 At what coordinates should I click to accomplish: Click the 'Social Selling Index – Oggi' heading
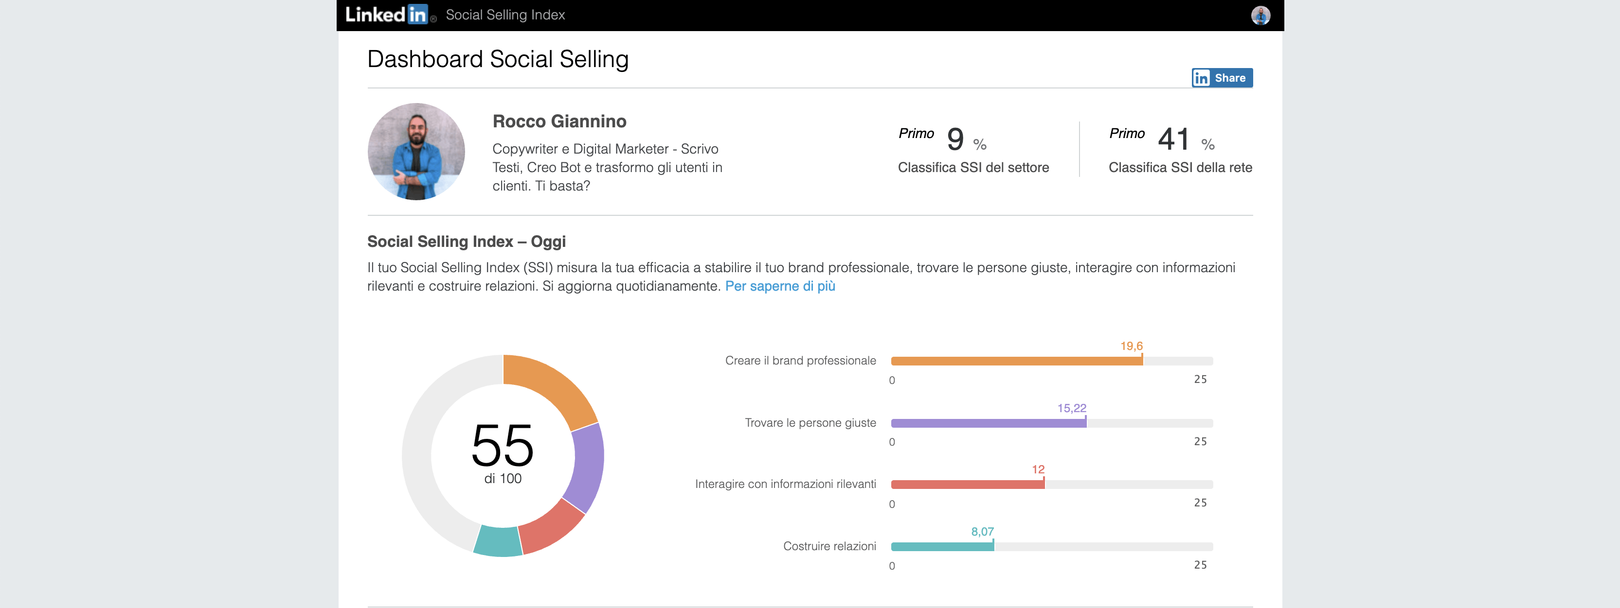click(x=466, y=241)
